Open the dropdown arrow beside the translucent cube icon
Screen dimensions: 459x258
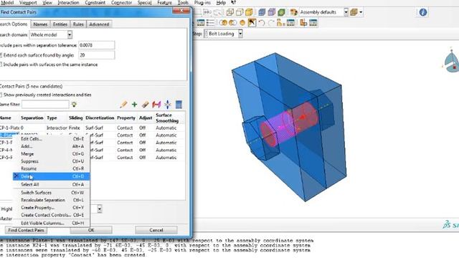(x=361, y=12)
